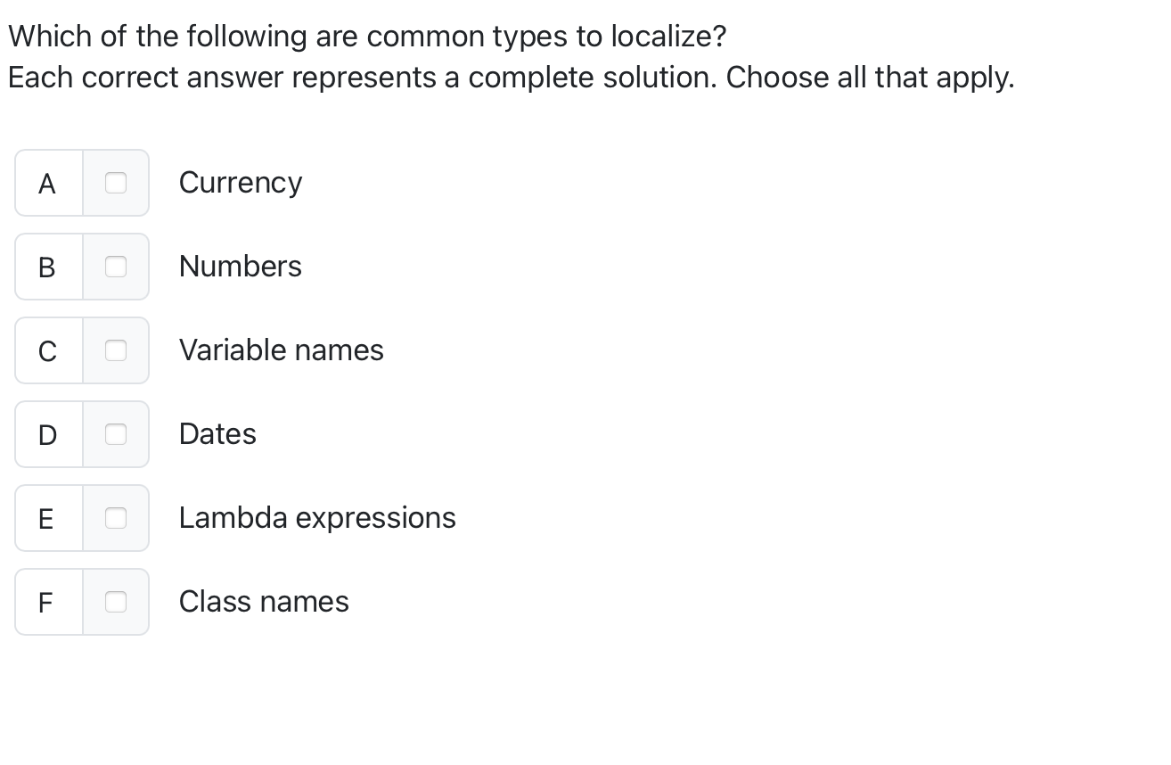
Task: Click the Dates answer text
Action: [217, 434]
